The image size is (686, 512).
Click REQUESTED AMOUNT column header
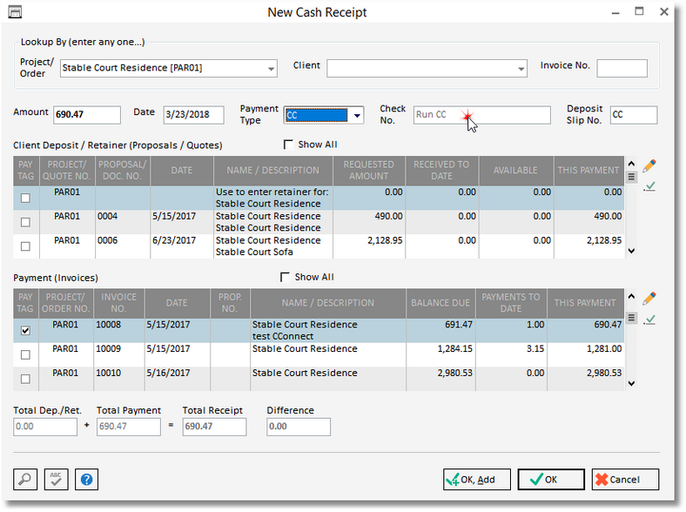click(x=369, y=171)
